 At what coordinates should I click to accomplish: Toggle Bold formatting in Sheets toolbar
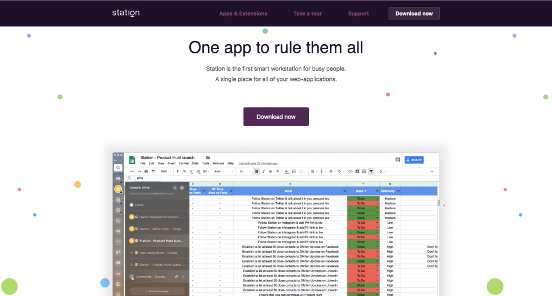pyautogui.click(x=257, y=171)
